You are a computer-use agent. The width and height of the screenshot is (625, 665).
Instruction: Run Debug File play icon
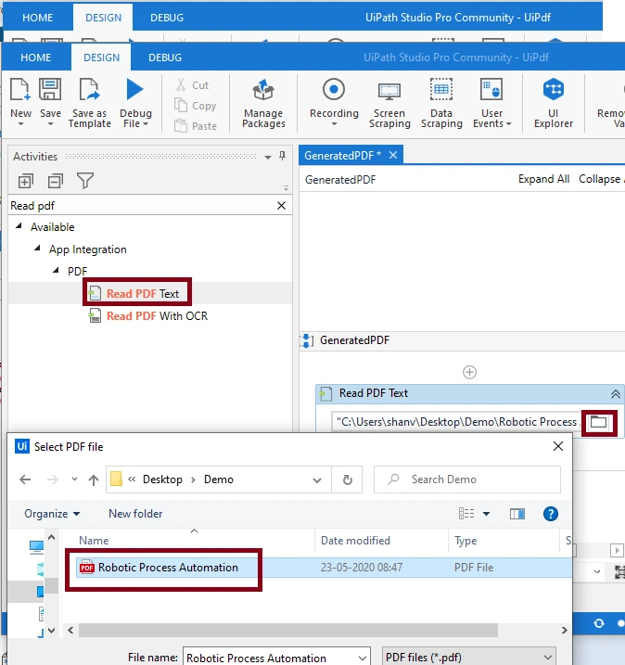[x=135, y=89]
